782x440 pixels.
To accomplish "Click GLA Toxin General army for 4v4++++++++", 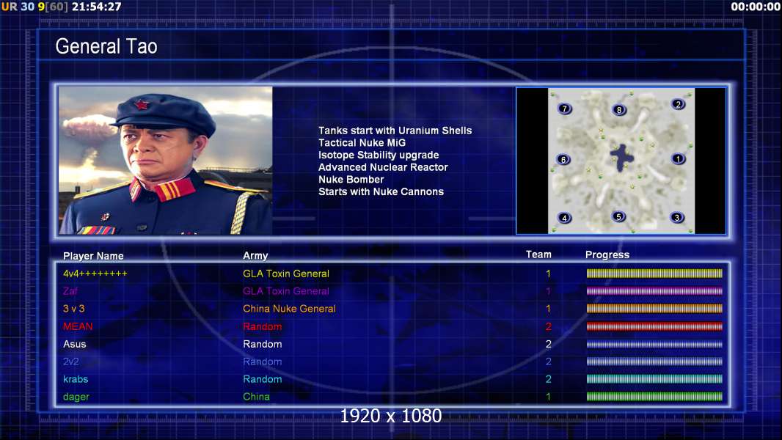I will [286, 274].
